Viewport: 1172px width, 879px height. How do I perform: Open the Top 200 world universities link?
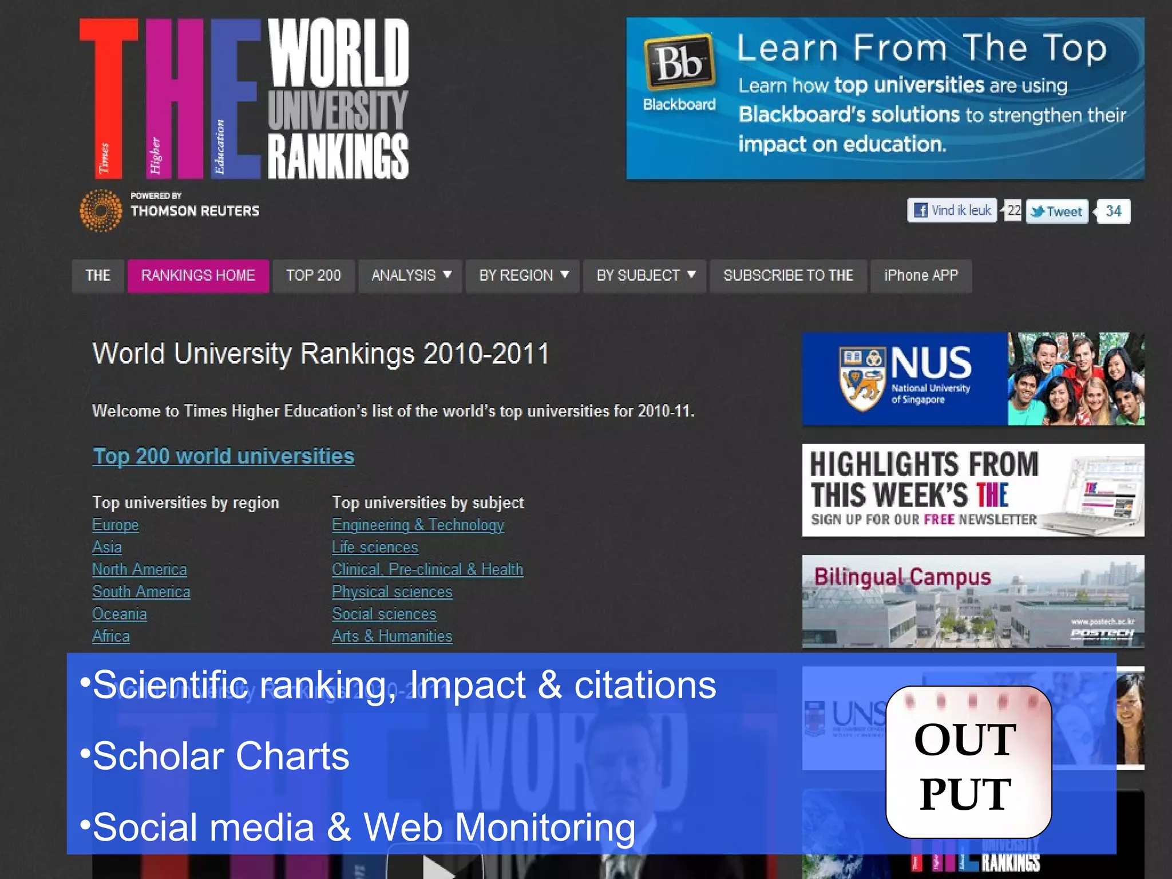224,456
